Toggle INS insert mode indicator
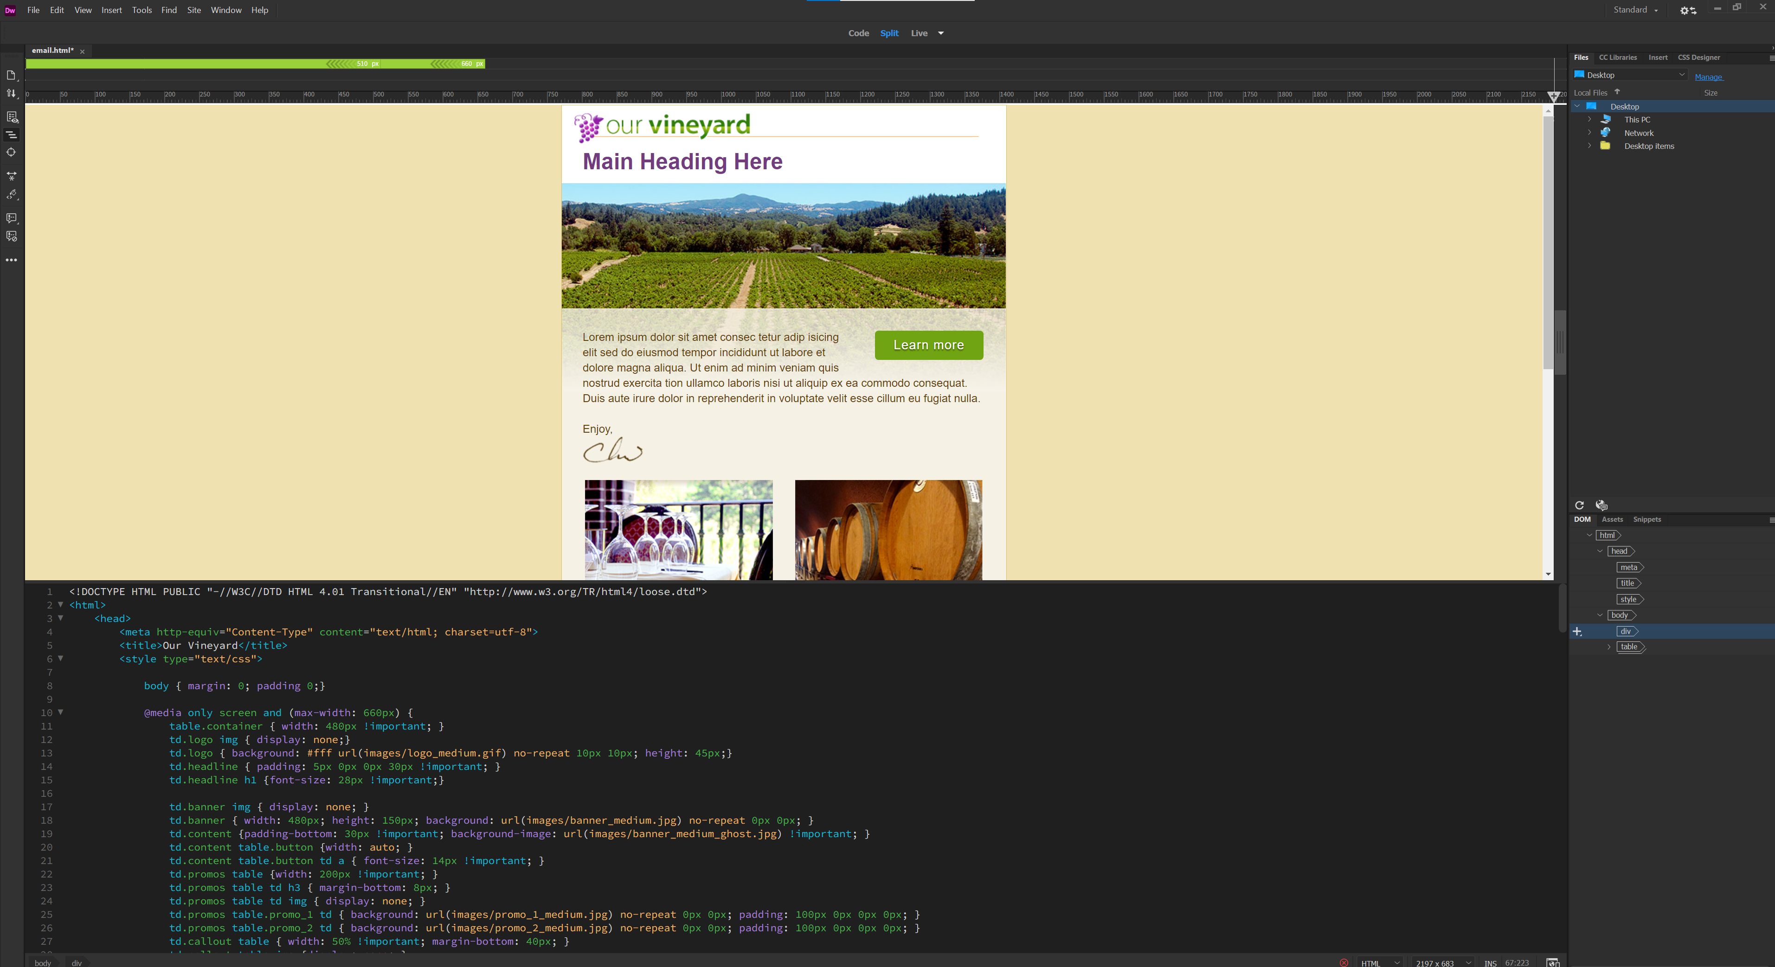The width and height of the screenshot is (1775, 967). 1490,963
